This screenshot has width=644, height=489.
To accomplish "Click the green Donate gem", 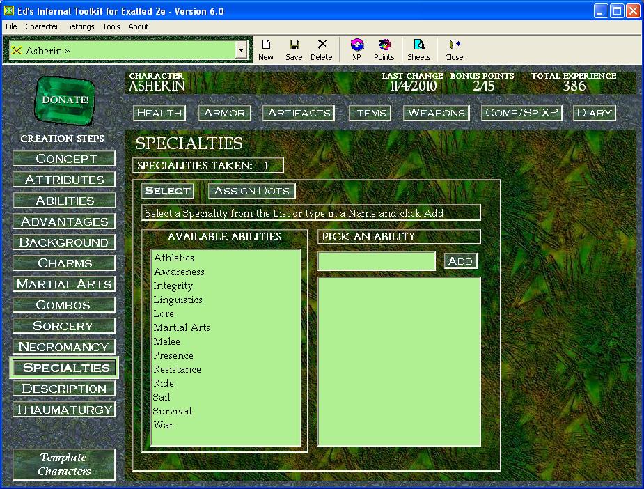I will [x=65, y=100].
